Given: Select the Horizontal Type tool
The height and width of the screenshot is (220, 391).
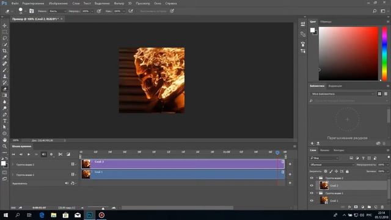Looking at the screenshot, I should (x=4, y=121).
